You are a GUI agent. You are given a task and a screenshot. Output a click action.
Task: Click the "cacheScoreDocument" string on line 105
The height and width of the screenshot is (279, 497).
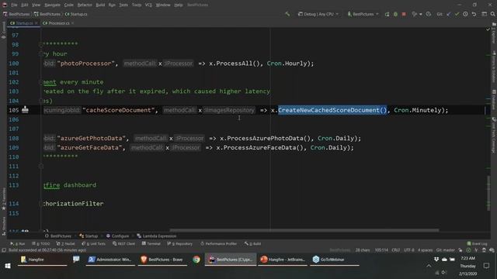tap(119, 110)
